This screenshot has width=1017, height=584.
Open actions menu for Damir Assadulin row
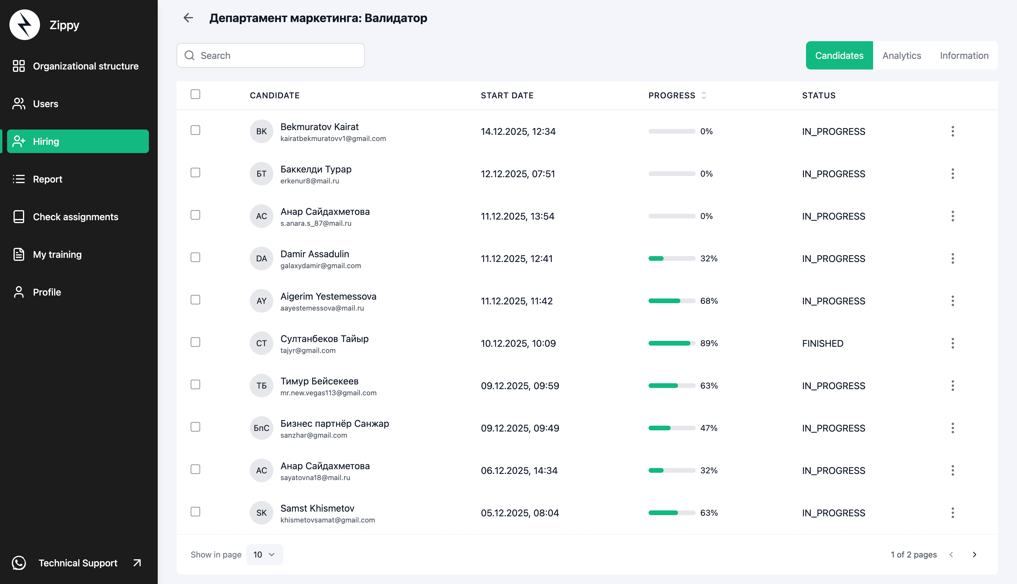coord(953,259)
